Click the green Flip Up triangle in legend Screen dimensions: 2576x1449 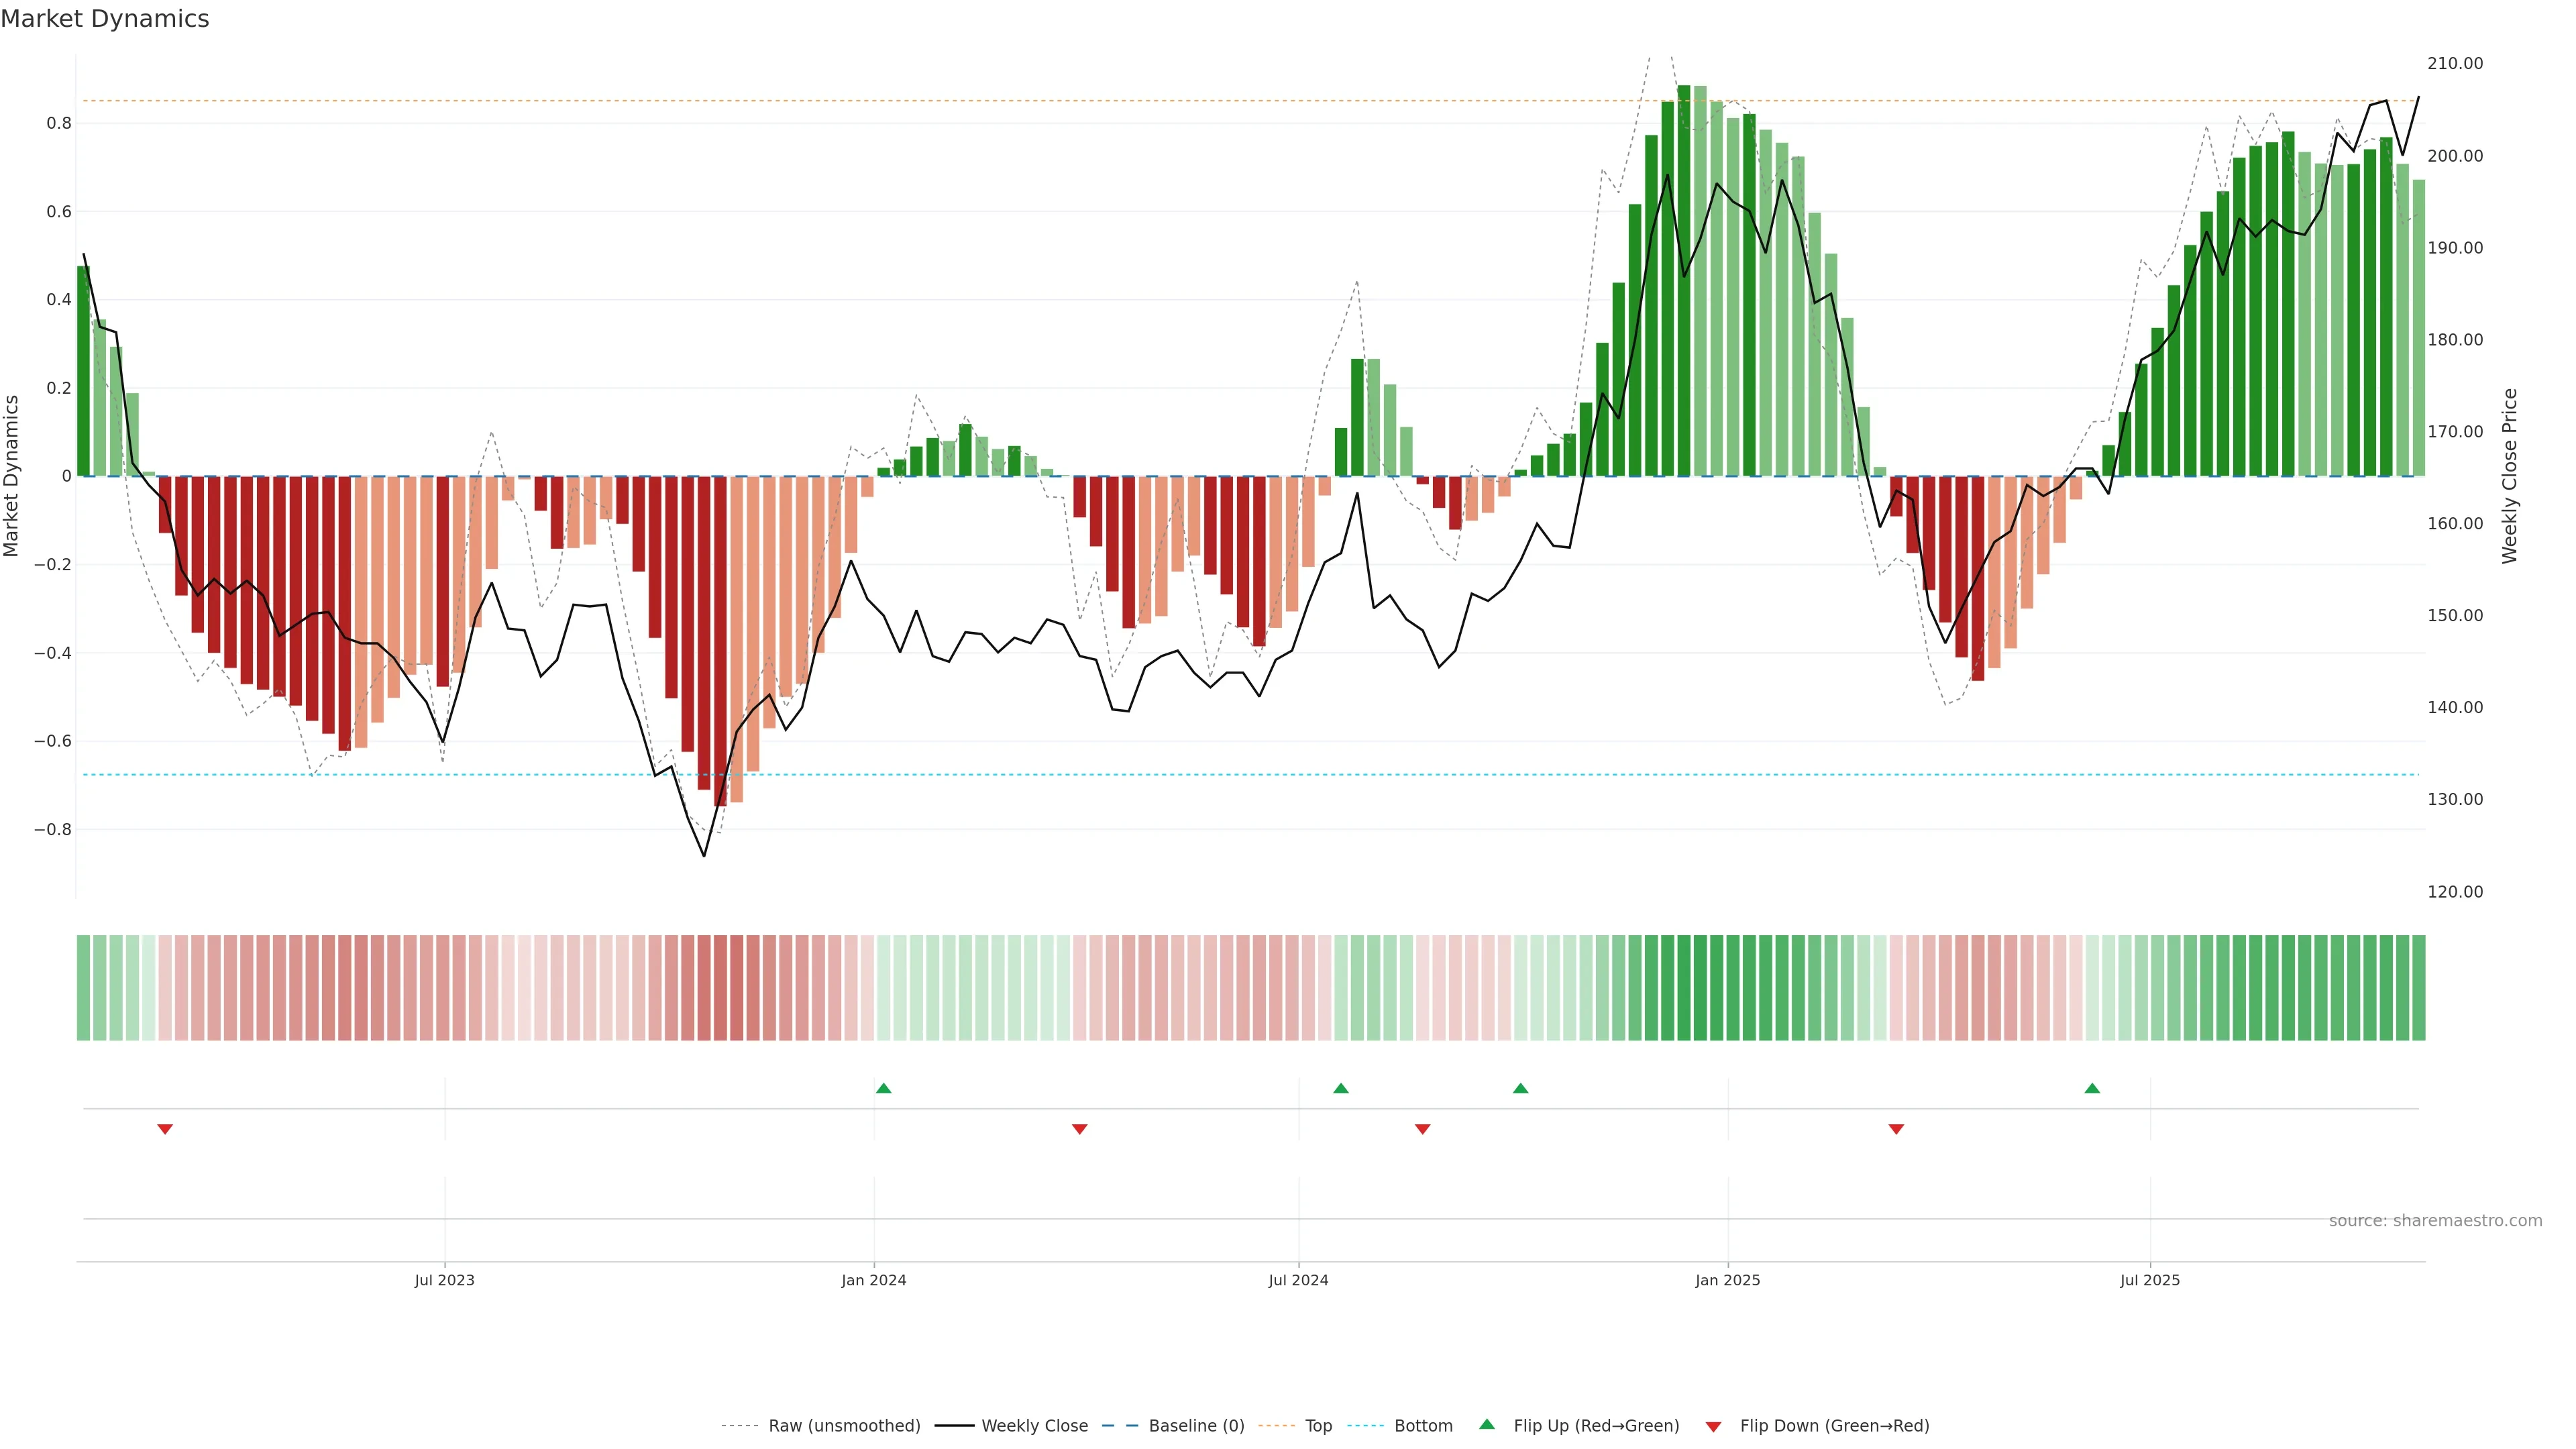point(1487,1424)
